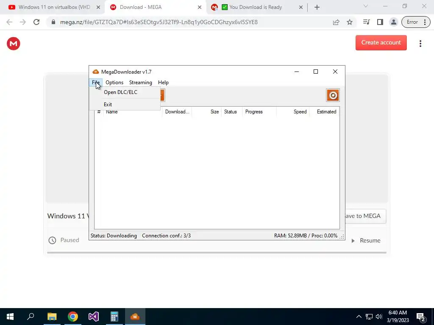
Task: Open taskbar Search
Action: click(31, 317)
